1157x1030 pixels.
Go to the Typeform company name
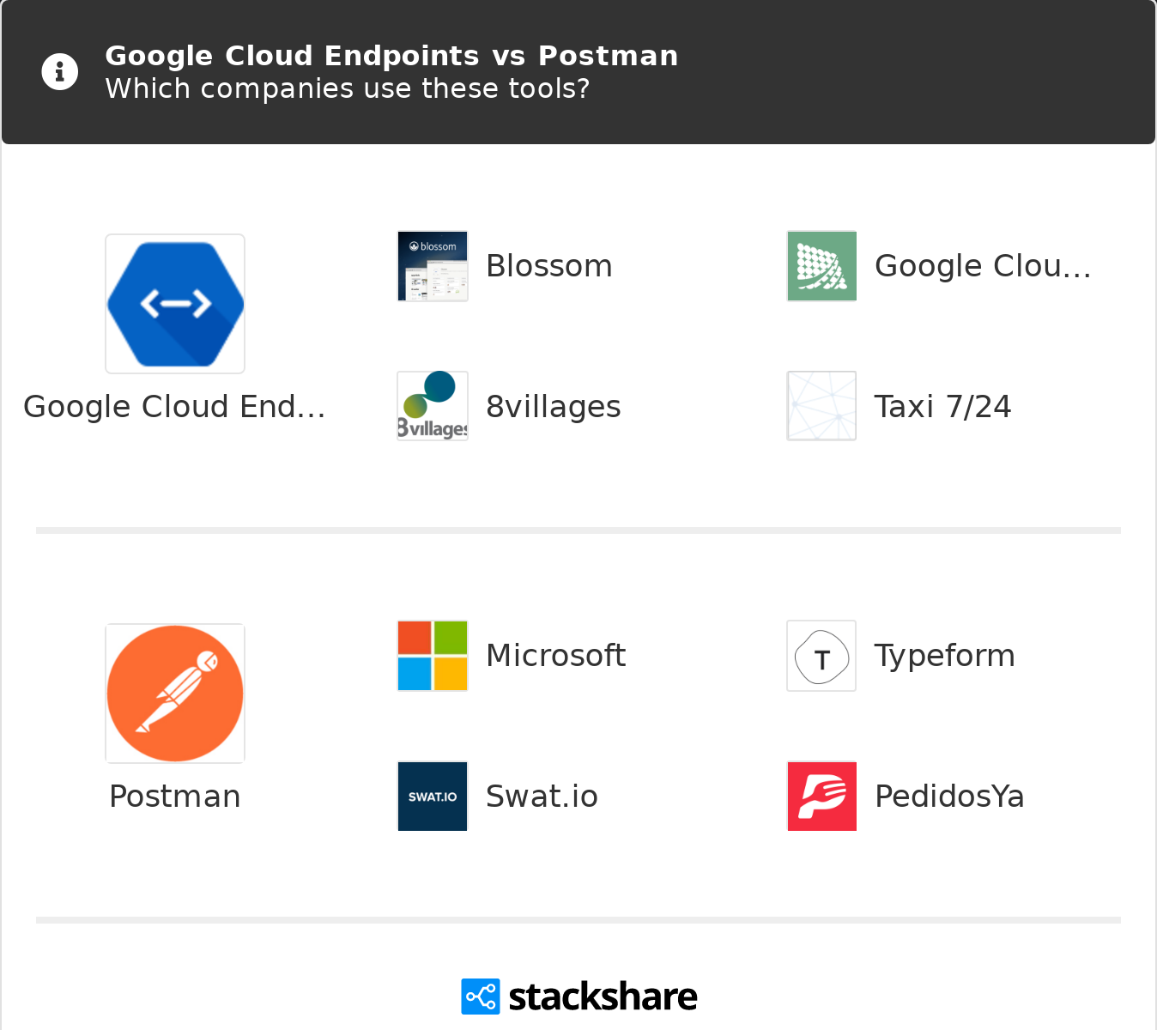coord(945,656)
